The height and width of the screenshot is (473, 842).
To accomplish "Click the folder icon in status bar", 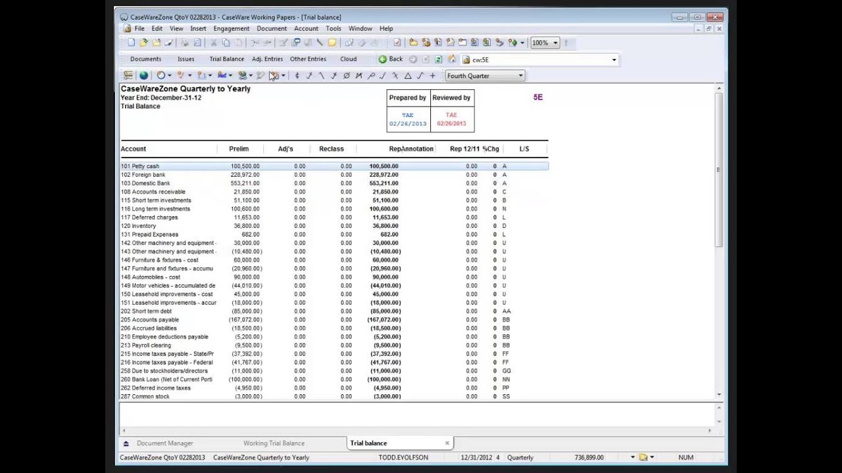I will point(643,457).
